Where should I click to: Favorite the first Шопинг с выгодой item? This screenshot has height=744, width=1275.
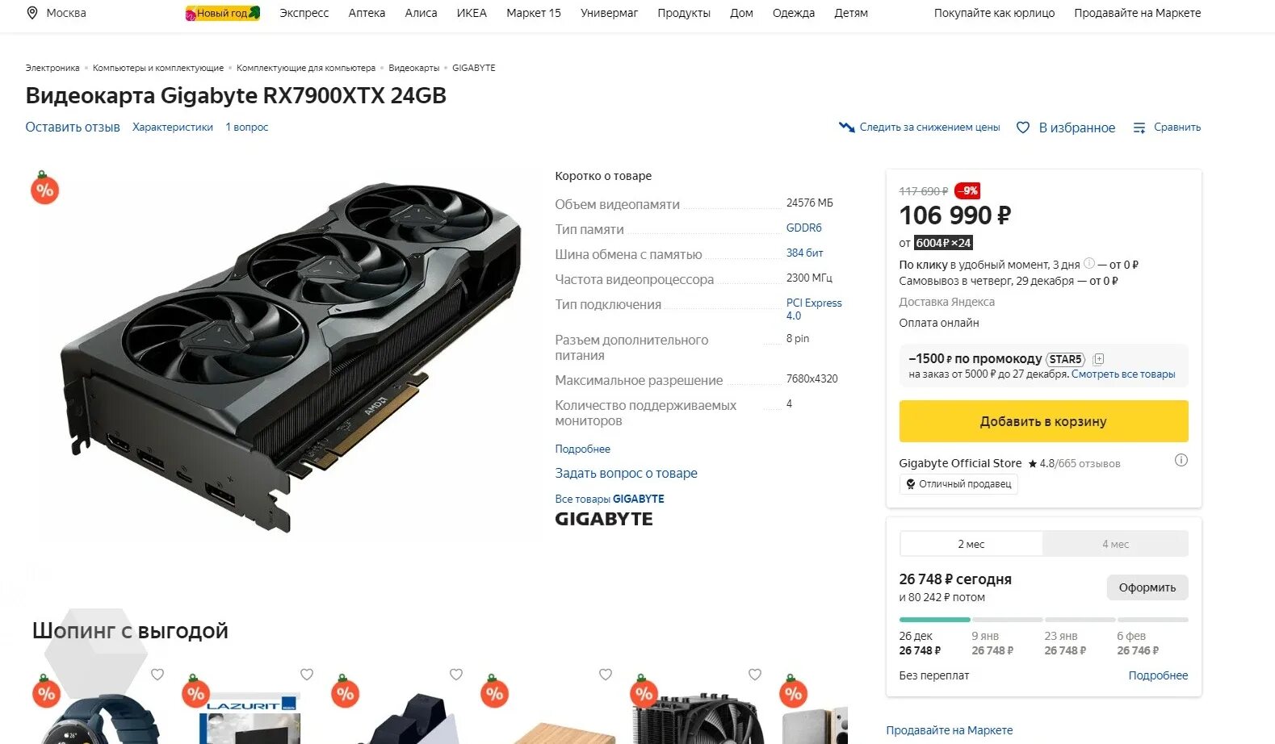[x=157, y=675]
